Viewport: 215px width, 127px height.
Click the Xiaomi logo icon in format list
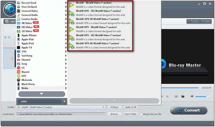point(18,72)
